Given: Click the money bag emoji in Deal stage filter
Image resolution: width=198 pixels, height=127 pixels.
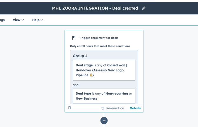Looking at the screenshot, I should click(91, 75).
